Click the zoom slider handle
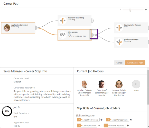Image resolution: width=149 pixels, height=128 pixels. tap(131, 10)
